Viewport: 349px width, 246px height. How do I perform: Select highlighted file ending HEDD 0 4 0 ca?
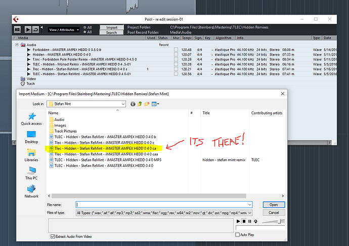(103, 148)
